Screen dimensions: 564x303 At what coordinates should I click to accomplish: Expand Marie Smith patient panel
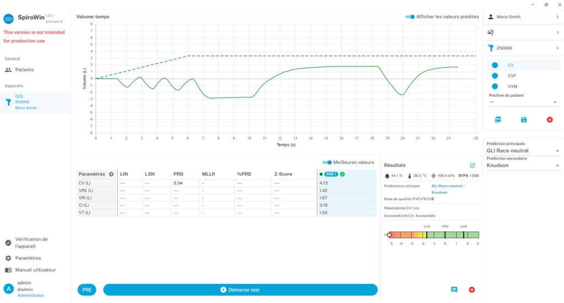point(523,17)
